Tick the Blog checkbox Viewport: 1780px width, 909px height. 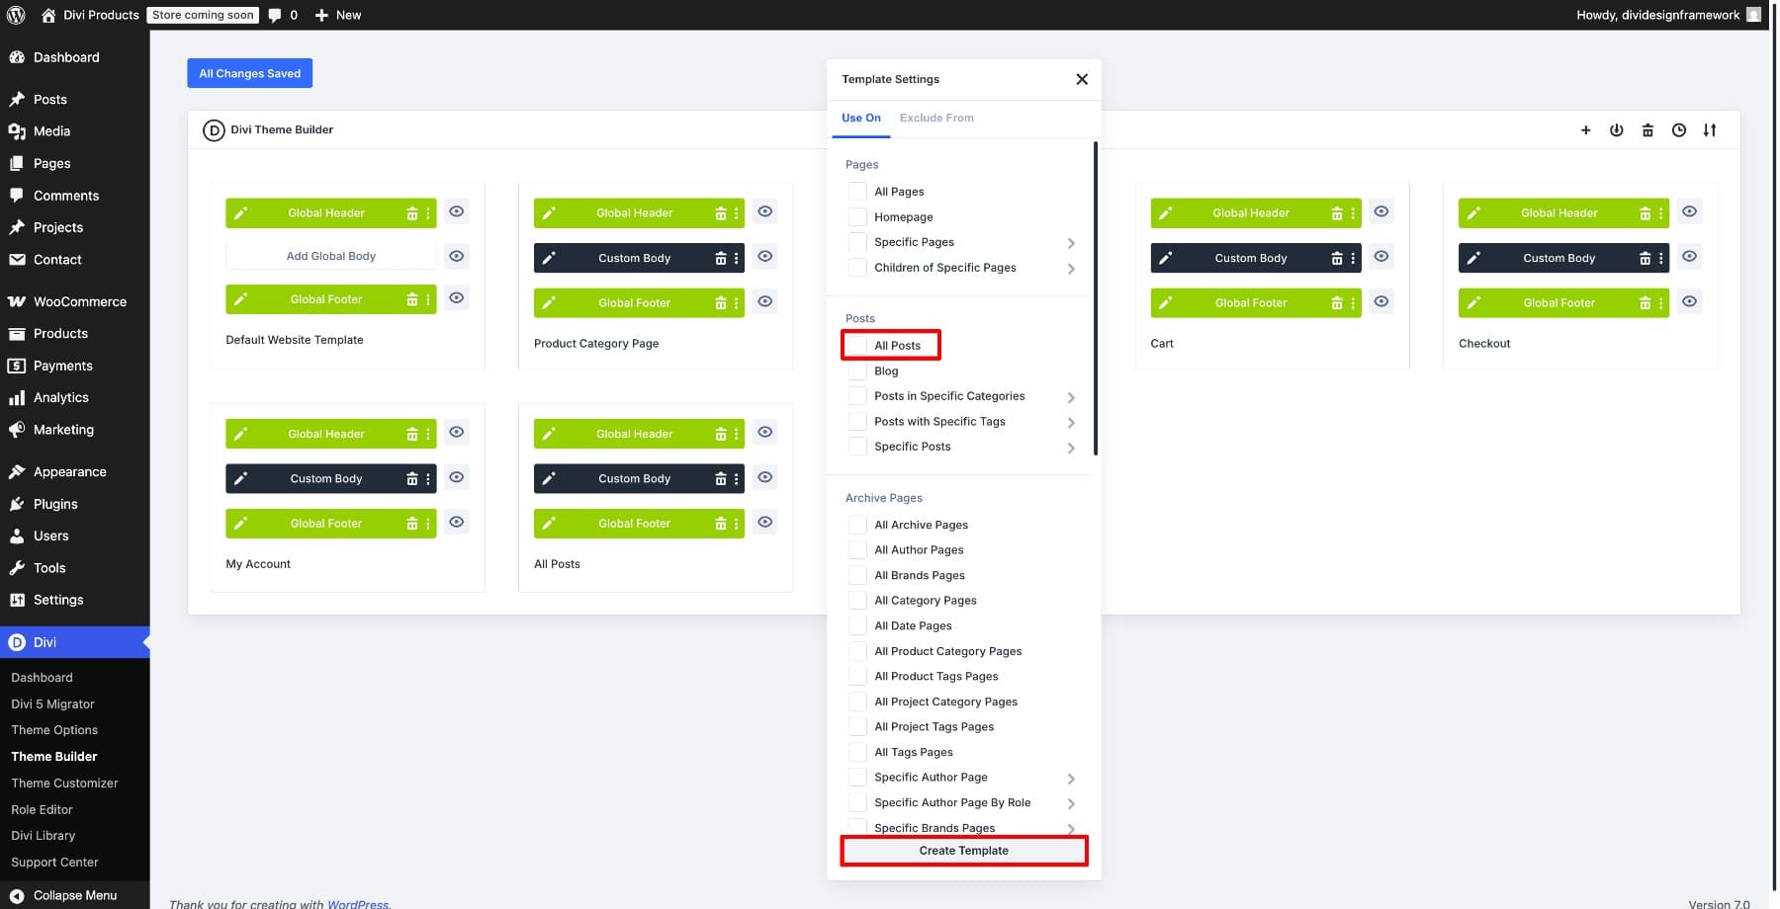[x=857, y=372]
